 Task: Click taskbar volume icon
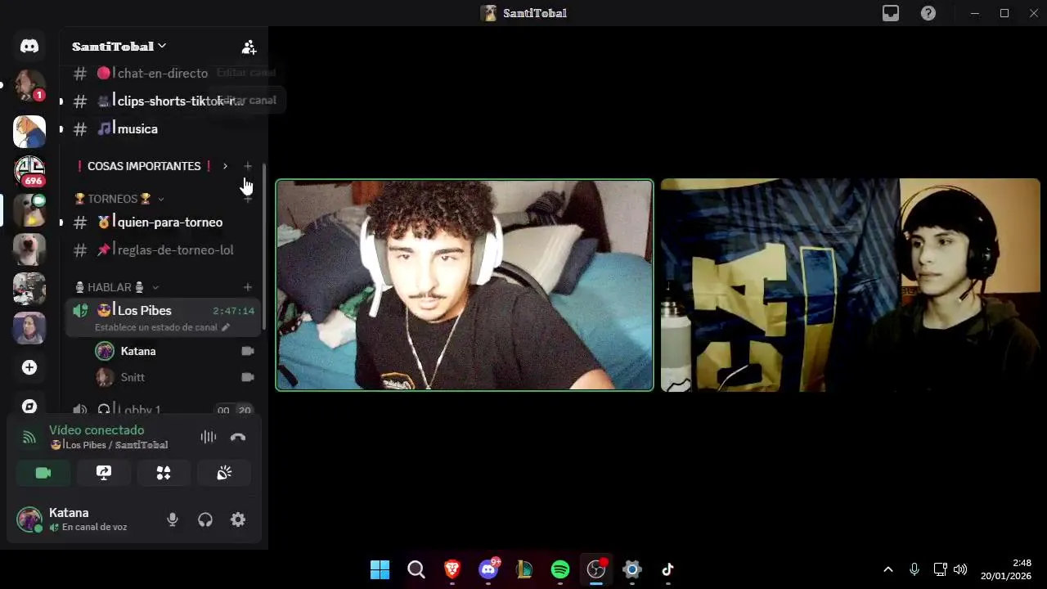(x=960, y=569)
